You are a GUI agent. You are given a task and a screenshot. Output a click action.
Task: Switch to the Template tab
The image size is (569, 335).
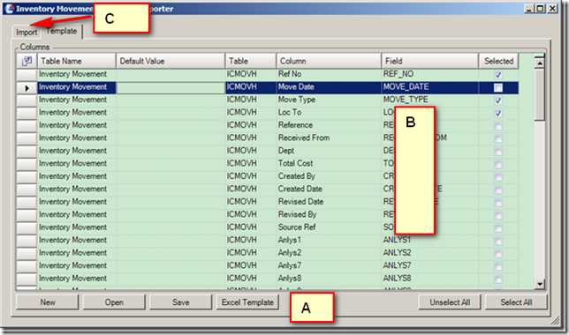pos(61,31)
